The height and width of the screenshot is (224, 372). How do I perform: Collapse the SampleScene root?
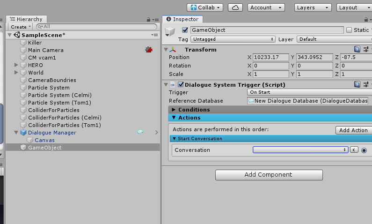(x=10, y=35)
